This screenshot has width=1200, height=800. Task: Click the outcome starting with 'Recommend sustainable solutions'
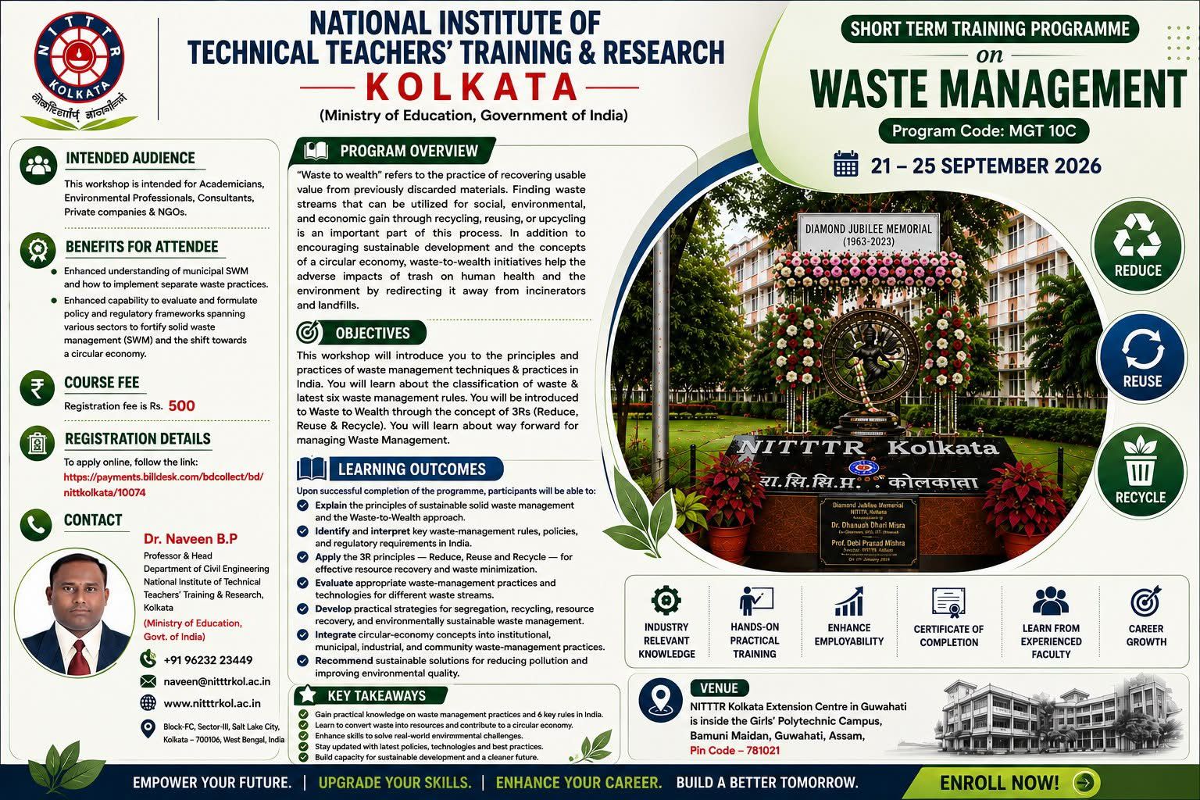click(x=451, y=666)
